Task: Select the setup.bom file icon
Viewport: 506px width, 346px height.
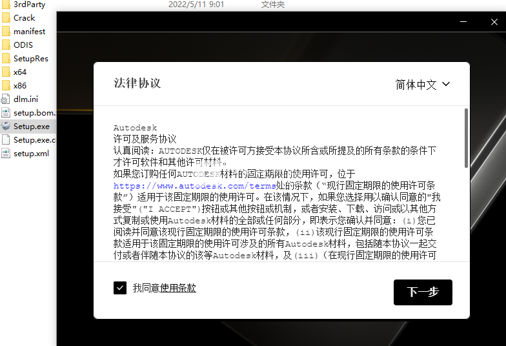Action: click(6, 112)
